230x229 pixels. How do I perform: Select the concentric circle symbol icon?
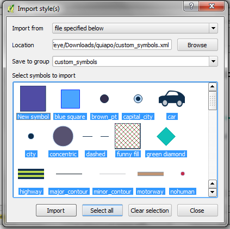coord(63,136)
